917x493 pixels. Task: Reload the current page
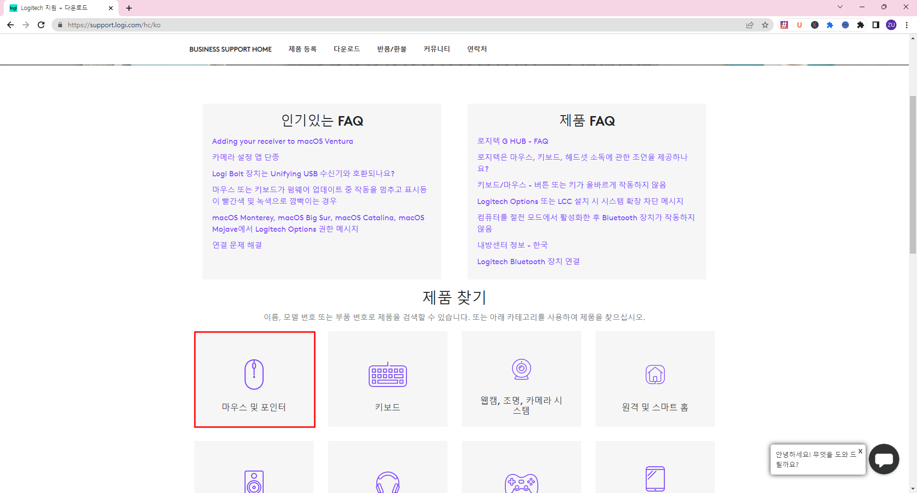(41, 25)
